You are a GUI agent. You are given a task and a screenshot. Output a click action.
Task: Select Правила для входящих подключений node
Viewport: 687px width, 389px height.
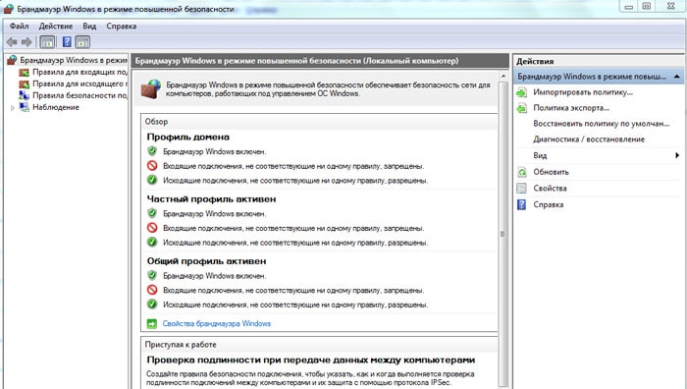(x=79, y=72)
